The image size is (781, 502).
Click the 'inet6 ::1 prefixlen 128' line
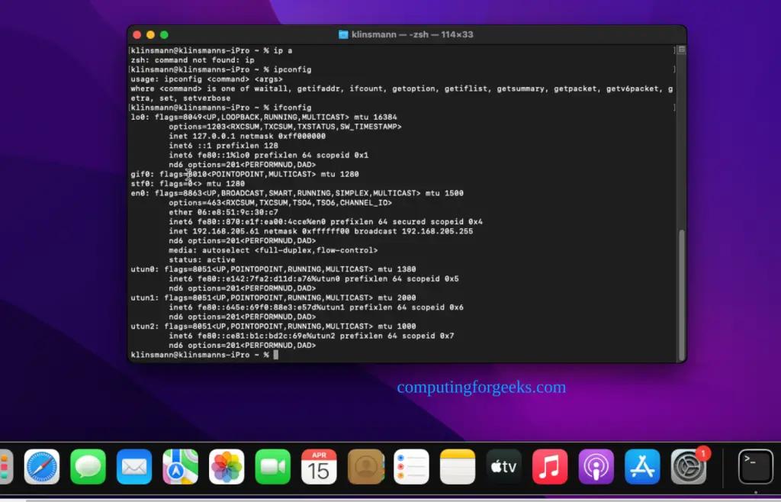tap(223, 146)
